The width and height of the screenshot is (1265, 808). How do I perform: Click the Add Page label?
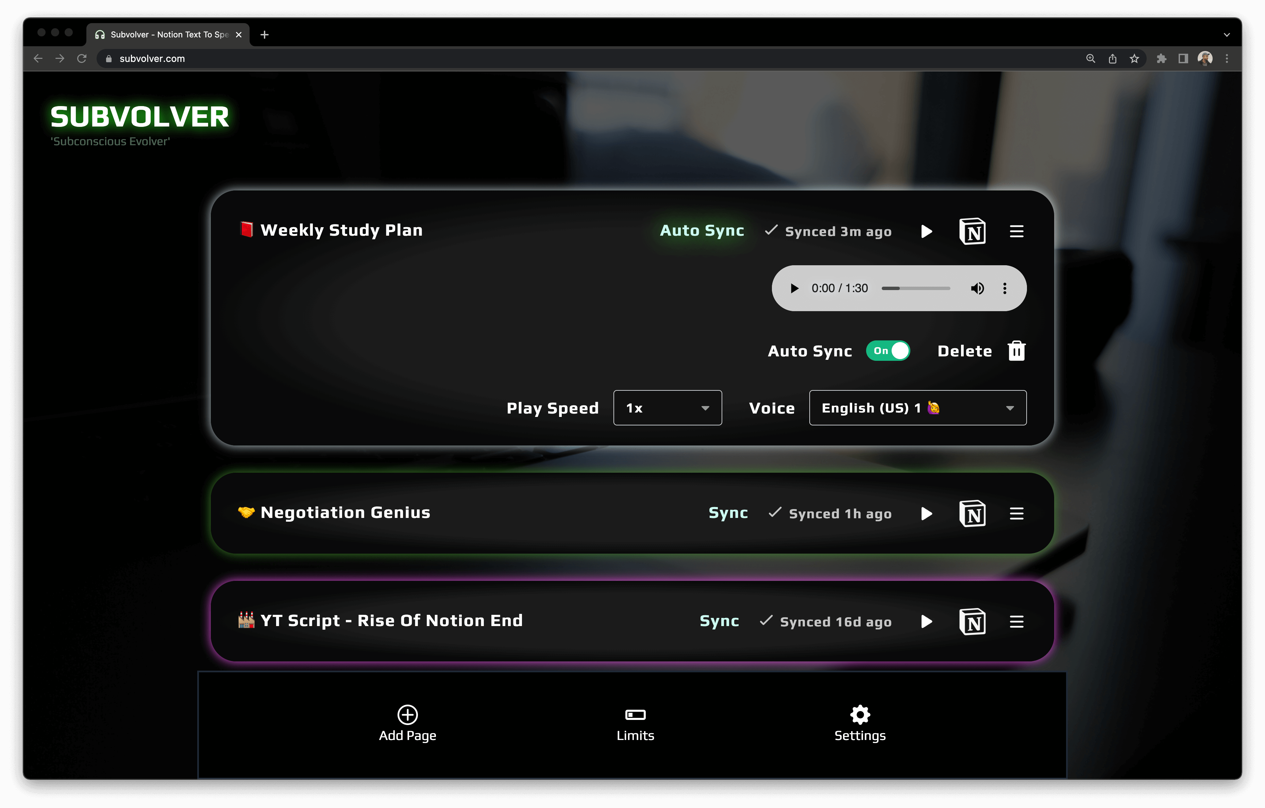tap(407, 736)
